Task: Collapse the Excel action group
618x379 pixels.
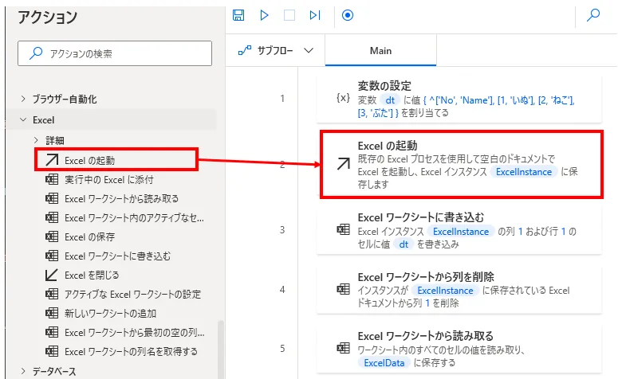Action: (23, 120)
